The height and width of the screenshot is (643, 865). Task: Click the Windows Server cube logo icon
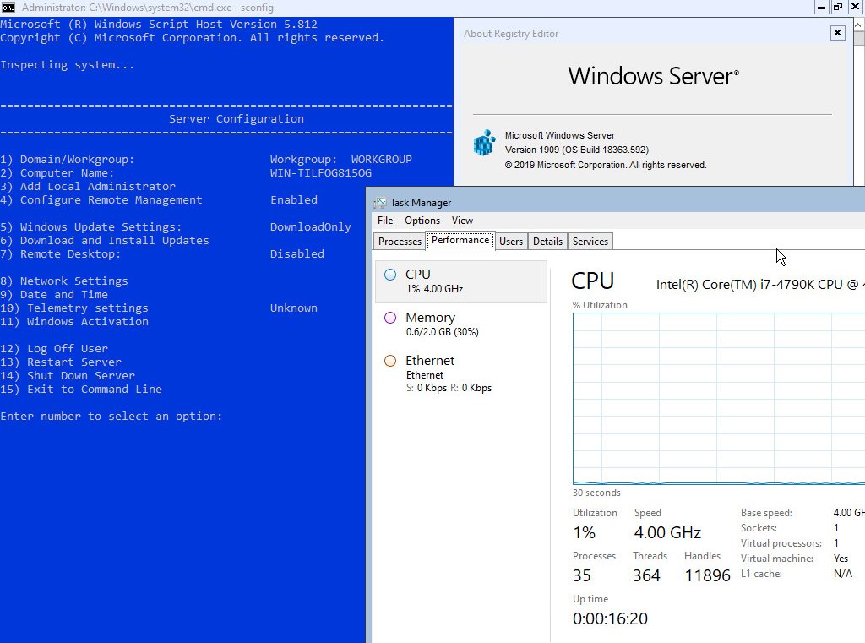pyautogui.click(x=484, y=143)
